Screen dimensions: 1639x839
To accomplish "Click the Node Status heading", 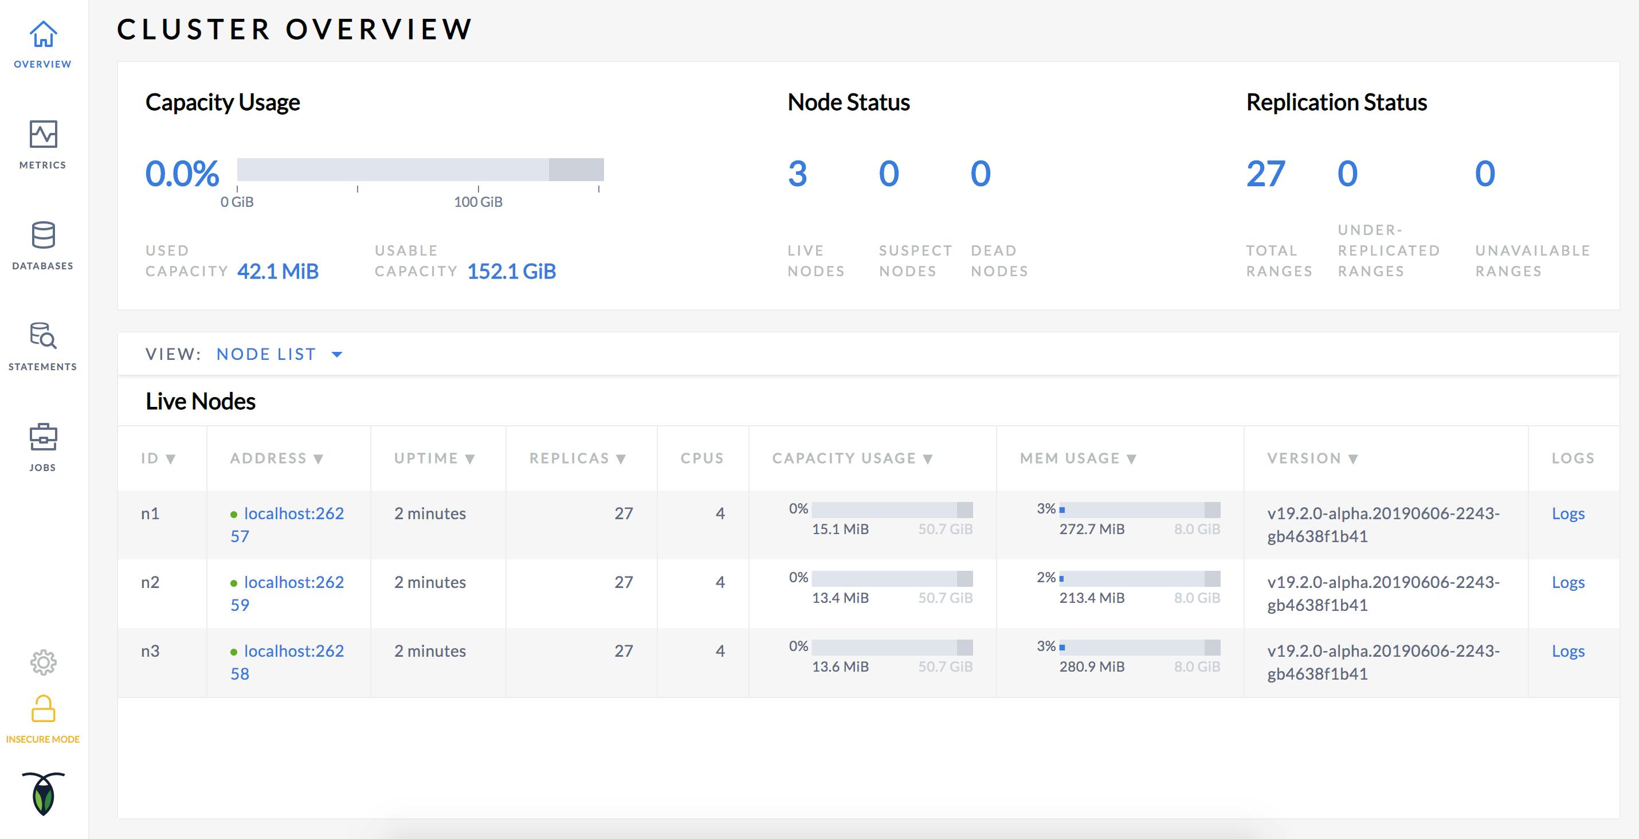I will pyautogui.click(x=848, y=101).
